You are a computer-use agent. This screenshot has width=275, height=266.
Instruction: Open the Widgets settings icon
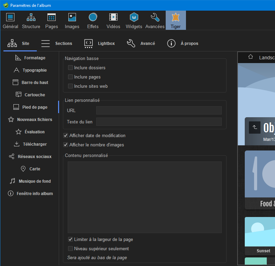pyautogui.click(x=134, y=20)
